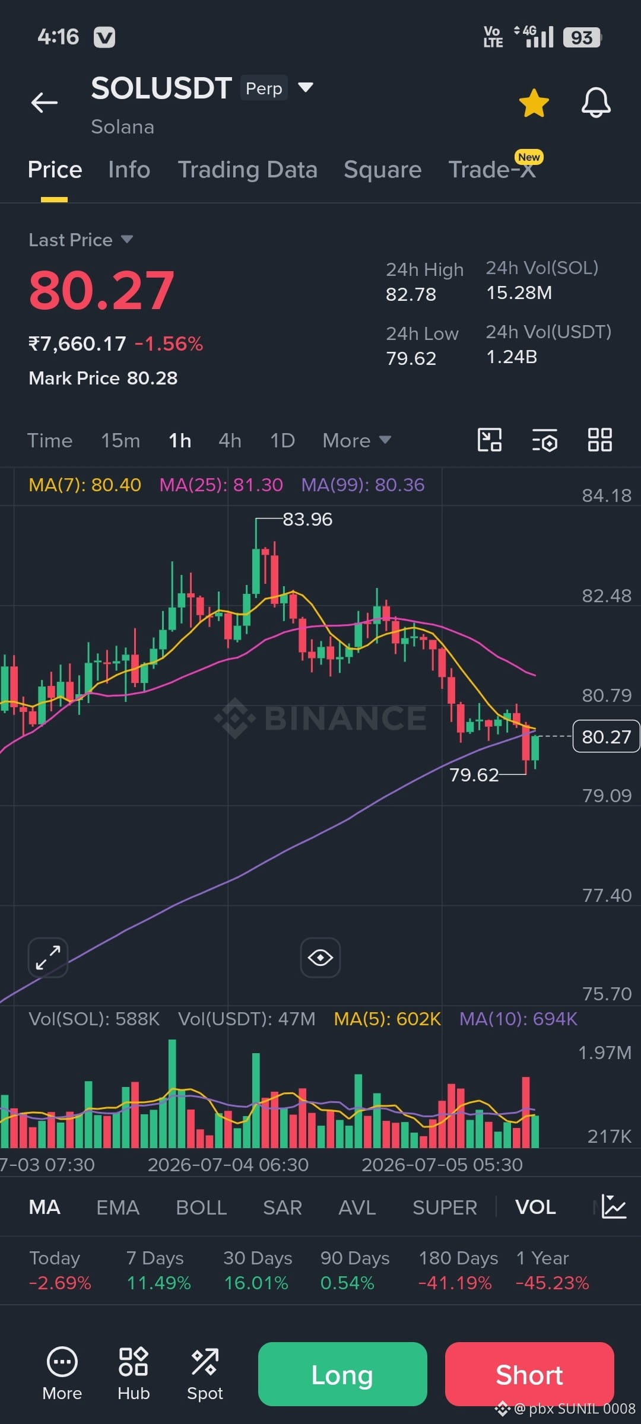Viewport: 641px width, 1424px height.
Task: Click the 180 Days -41.19% performance
Action: [458, 1270]
